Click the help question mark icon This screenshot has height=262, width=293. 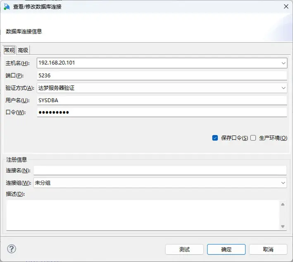(x=12, y=249)
